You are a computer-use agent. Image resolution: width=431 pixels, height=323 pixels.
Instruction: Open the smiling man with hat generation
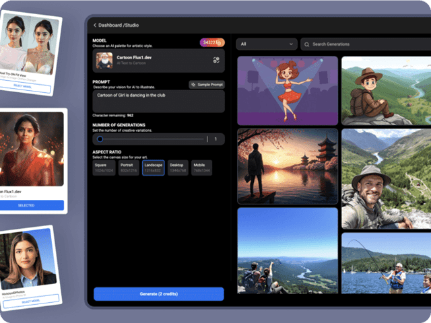pos(386,179)
